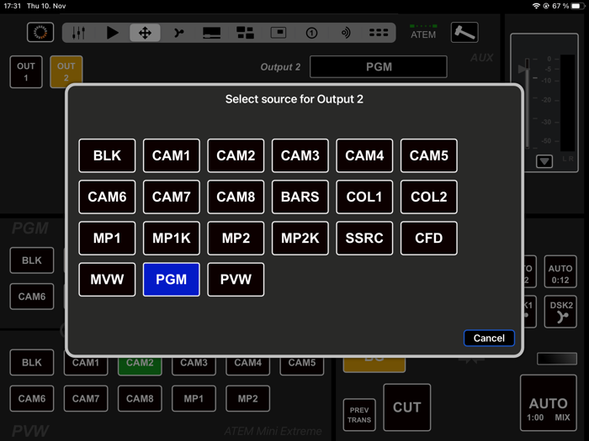Open the hammer tools icon
Image resolution: width=589 pixels, height=441 pixels.
coord(464,32)
